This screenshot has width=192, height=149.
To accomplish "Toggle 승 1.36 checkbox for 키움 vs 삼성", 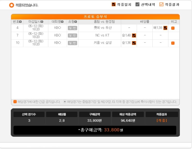I will 134,43.
